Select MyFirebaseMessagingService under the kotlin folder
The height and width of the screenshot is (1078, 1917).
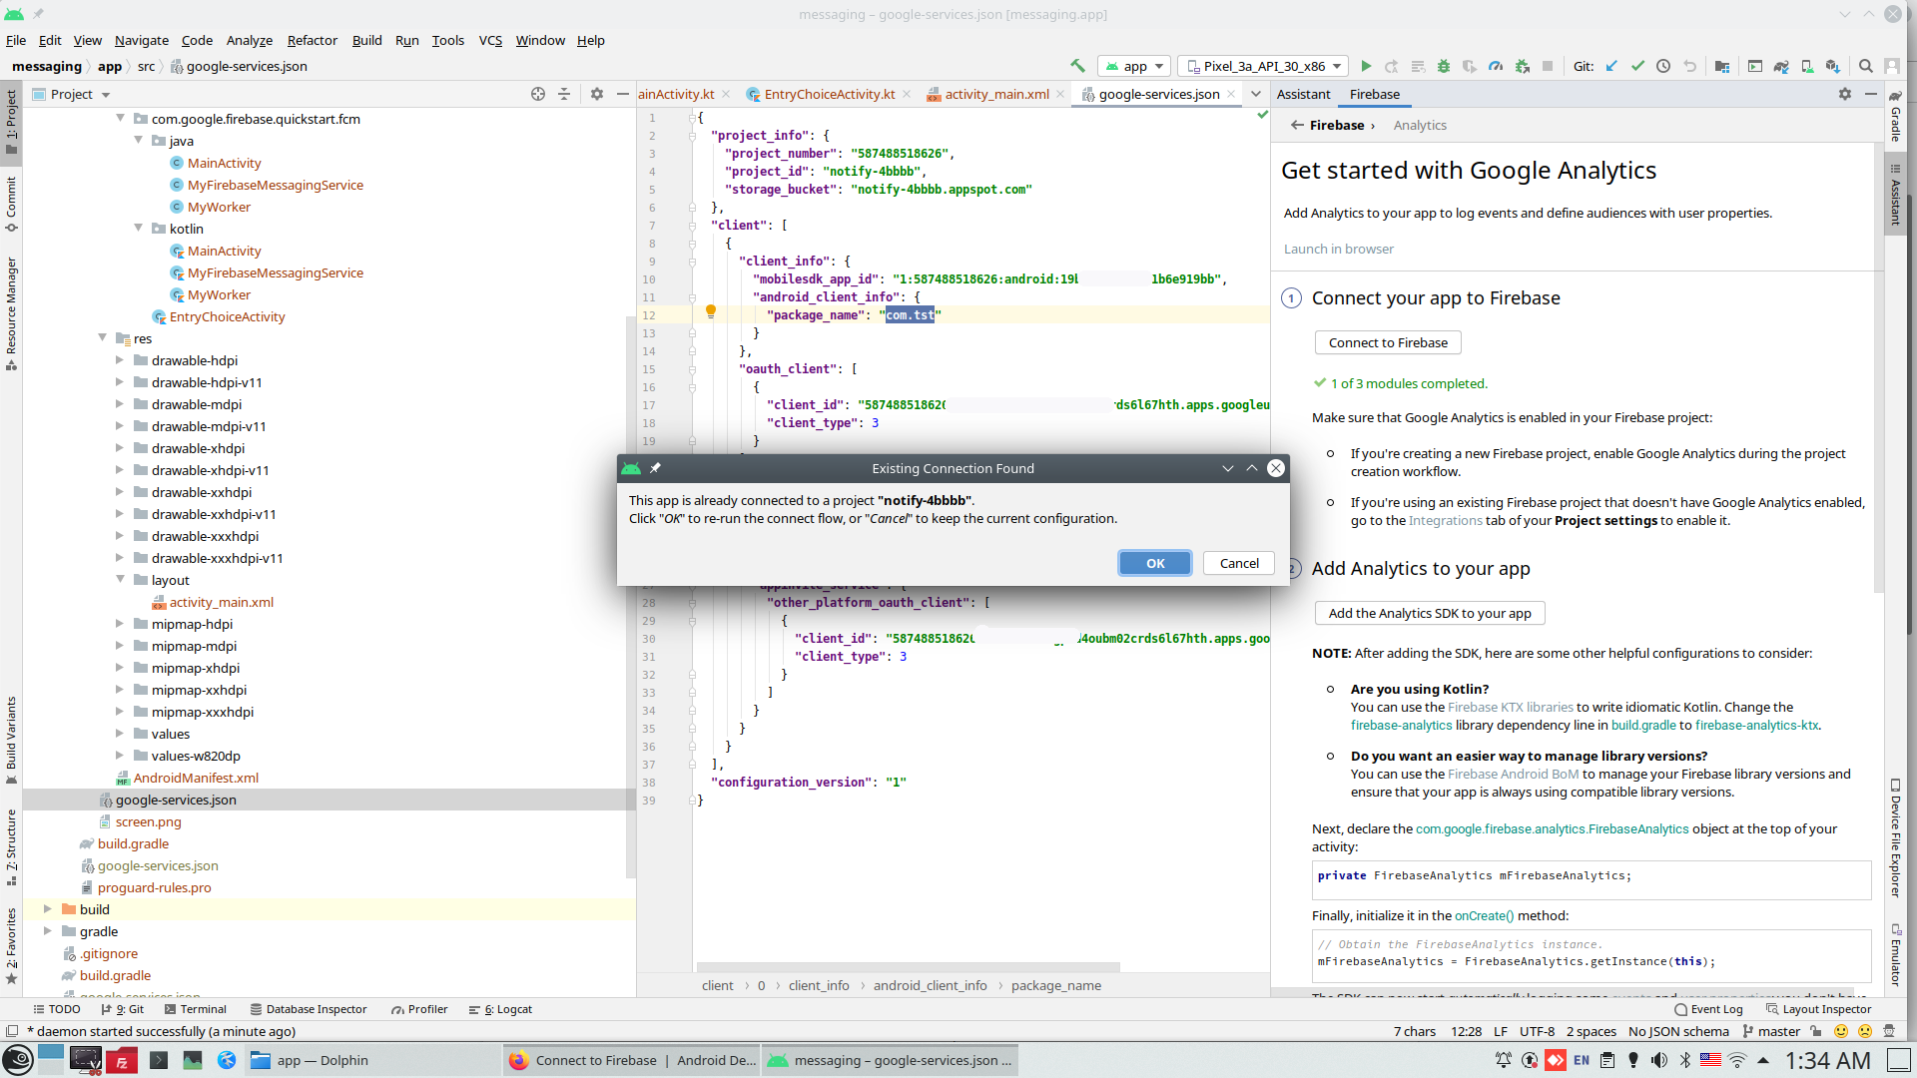coord(275,272)
